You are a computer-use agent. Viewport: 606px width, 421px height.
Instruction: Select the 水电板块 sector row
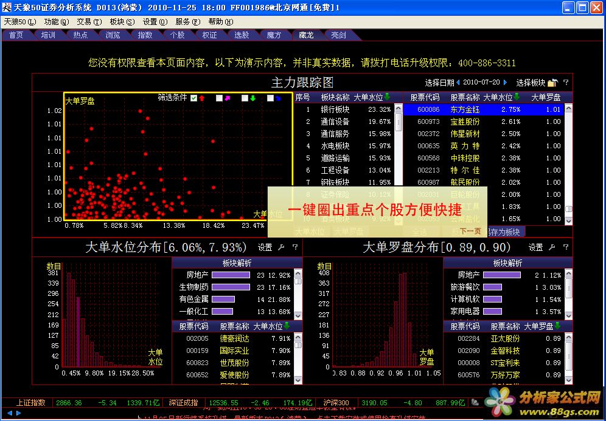tap(344, 146)
